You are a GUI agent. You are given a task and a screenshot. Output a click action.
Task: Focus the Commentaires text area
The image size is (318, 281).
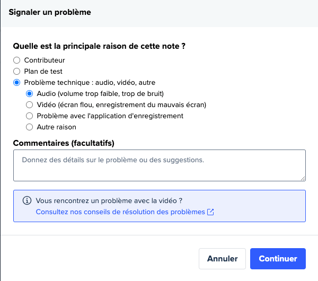pos(160,165)
